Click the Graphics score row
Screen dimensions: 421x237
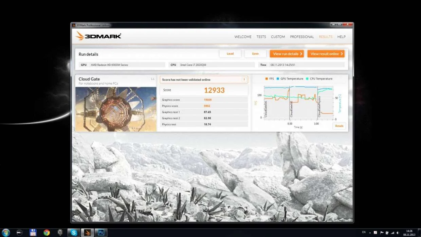(x=204, y=100)
